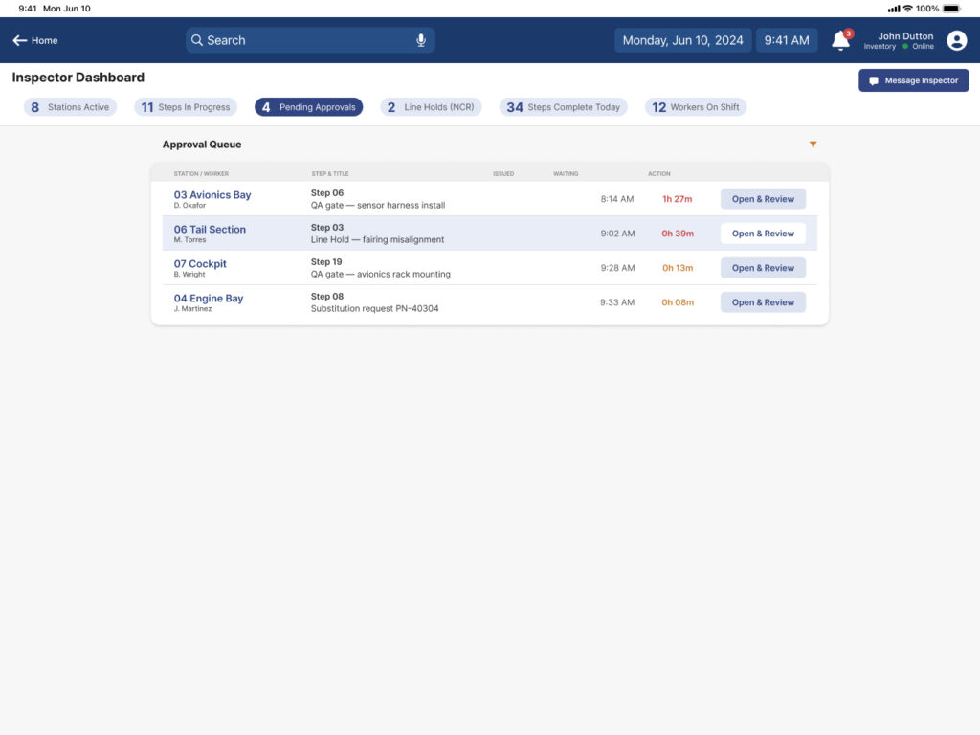
Task: Click the Line Hold — fairing misalignment text
Action: [377, 239]
